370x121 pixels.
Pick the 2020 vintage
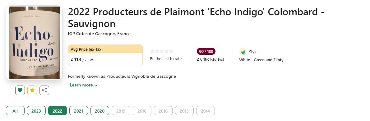coord(99,111)
